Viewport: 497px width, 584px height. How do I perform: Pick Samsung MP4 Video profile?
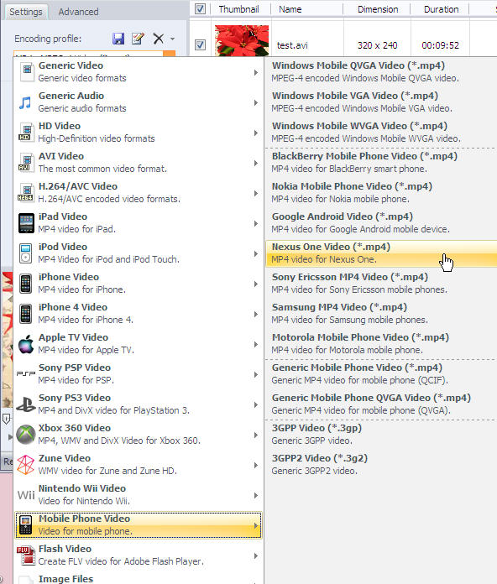coord(381,313)
